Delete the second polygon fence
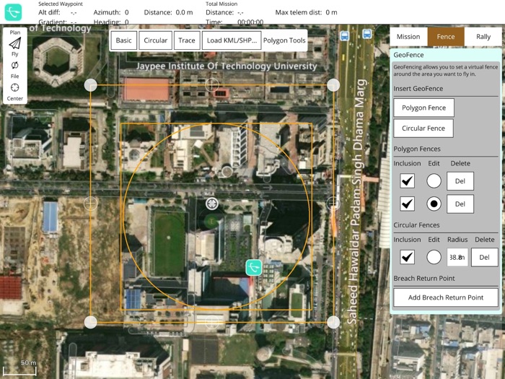This screenshot has height=379, width=505. (x=460, y=204)
